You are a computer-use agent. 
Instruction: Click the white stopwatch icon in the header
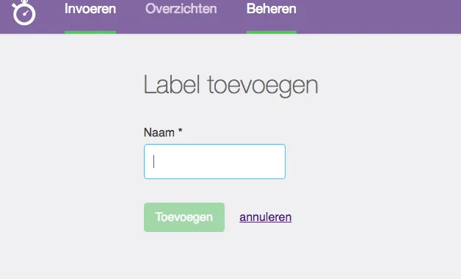coord(23,12)
